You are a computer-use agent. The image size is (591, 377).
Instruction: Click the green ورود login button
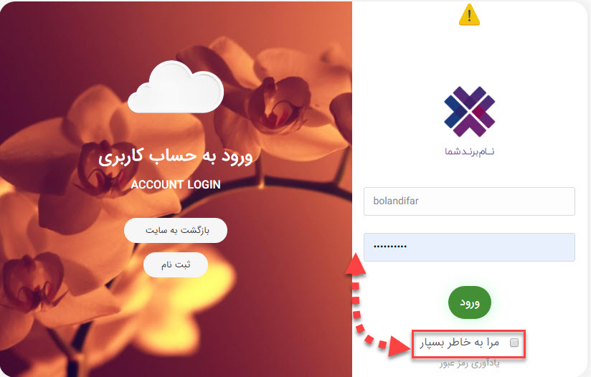[470, 302]
